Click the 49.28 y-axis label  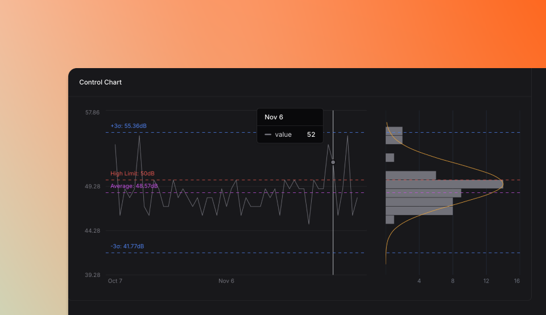click(92, 186)
